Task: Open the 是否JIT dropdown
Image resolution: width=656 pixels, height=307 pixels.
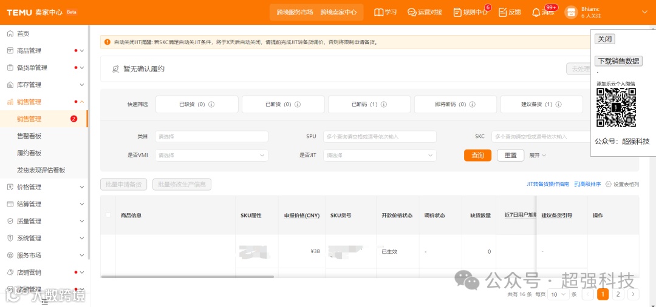Action: tap(380, 155)
